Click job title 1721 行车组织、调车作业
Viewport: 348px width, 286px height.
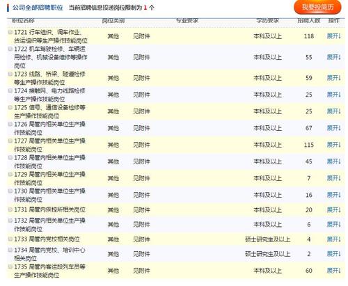[x=51, y=36]
